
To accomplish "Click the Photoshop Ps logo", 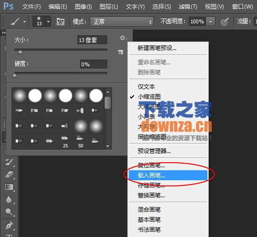I will point(9,6).
